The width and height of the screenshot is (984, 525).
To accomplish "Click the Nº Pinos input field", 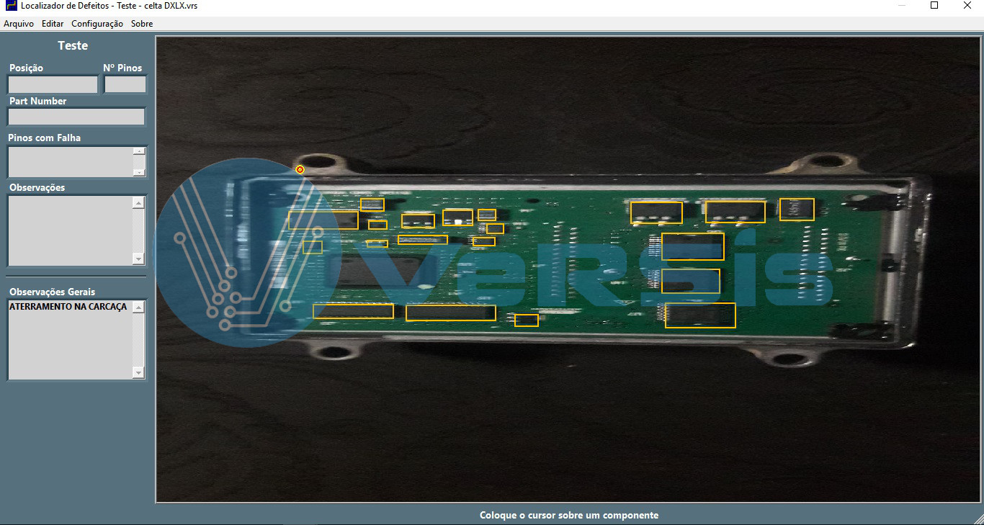I will 125,84.
